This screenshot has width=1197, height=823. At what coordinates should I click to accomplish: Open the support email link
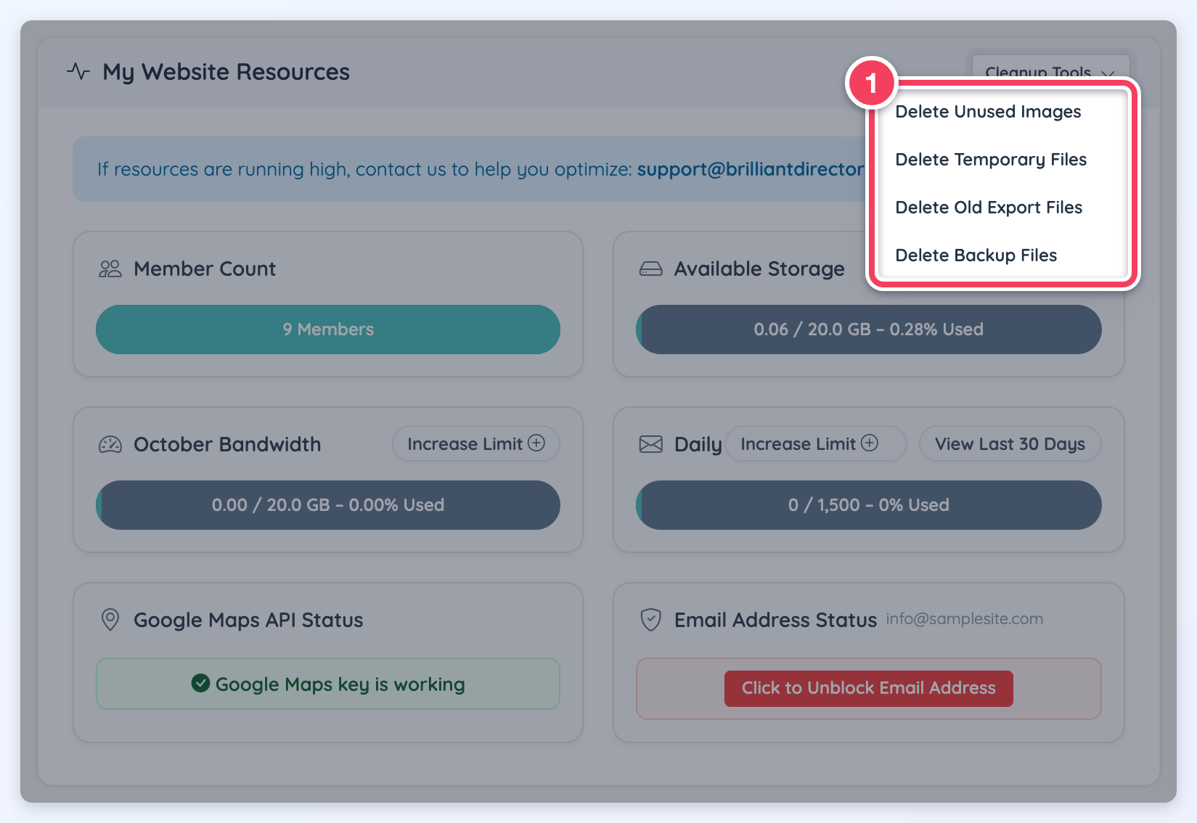coord(751,169)
